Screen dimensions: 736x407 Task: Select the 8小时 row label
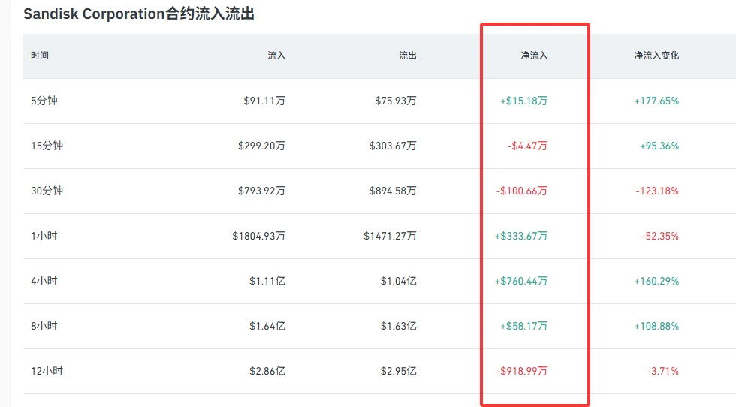click(x=44, y=326)
